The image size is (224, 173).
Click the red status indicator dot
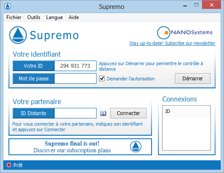9,165
